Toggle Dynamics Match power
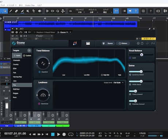This screenshot has height=139, width=168. click(130, 75)
